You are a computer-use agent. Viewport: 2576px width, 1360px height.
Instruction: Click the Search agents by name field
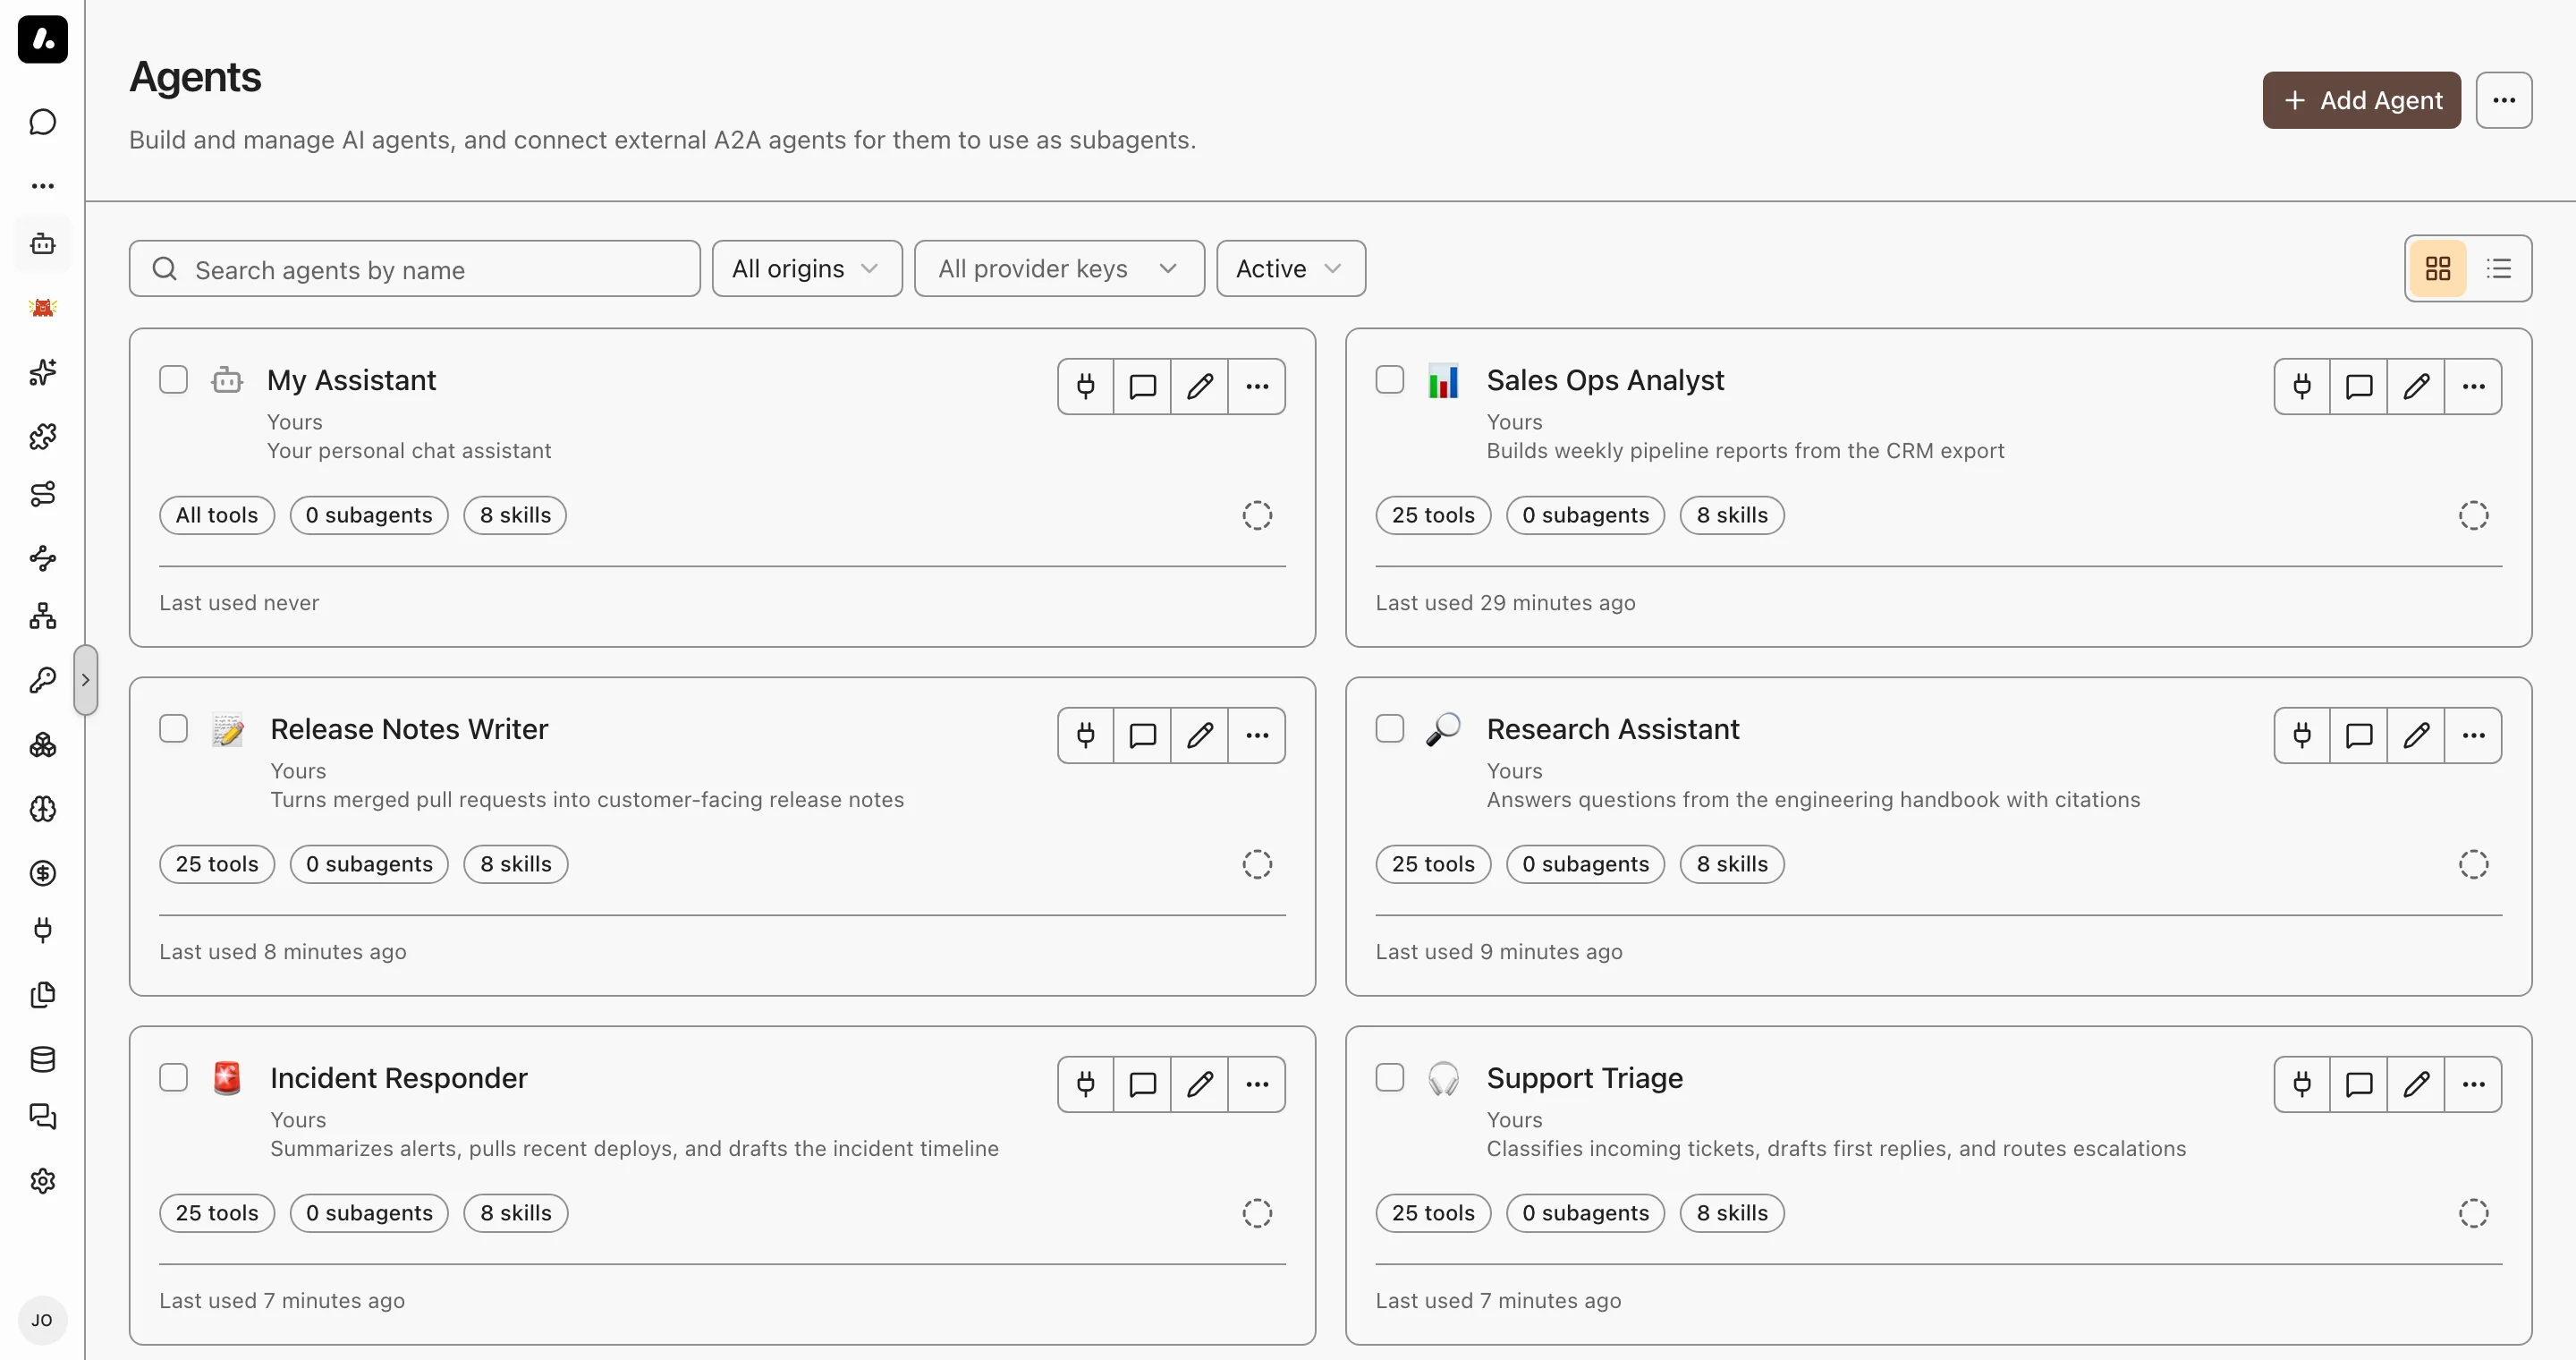pos(415,268)
